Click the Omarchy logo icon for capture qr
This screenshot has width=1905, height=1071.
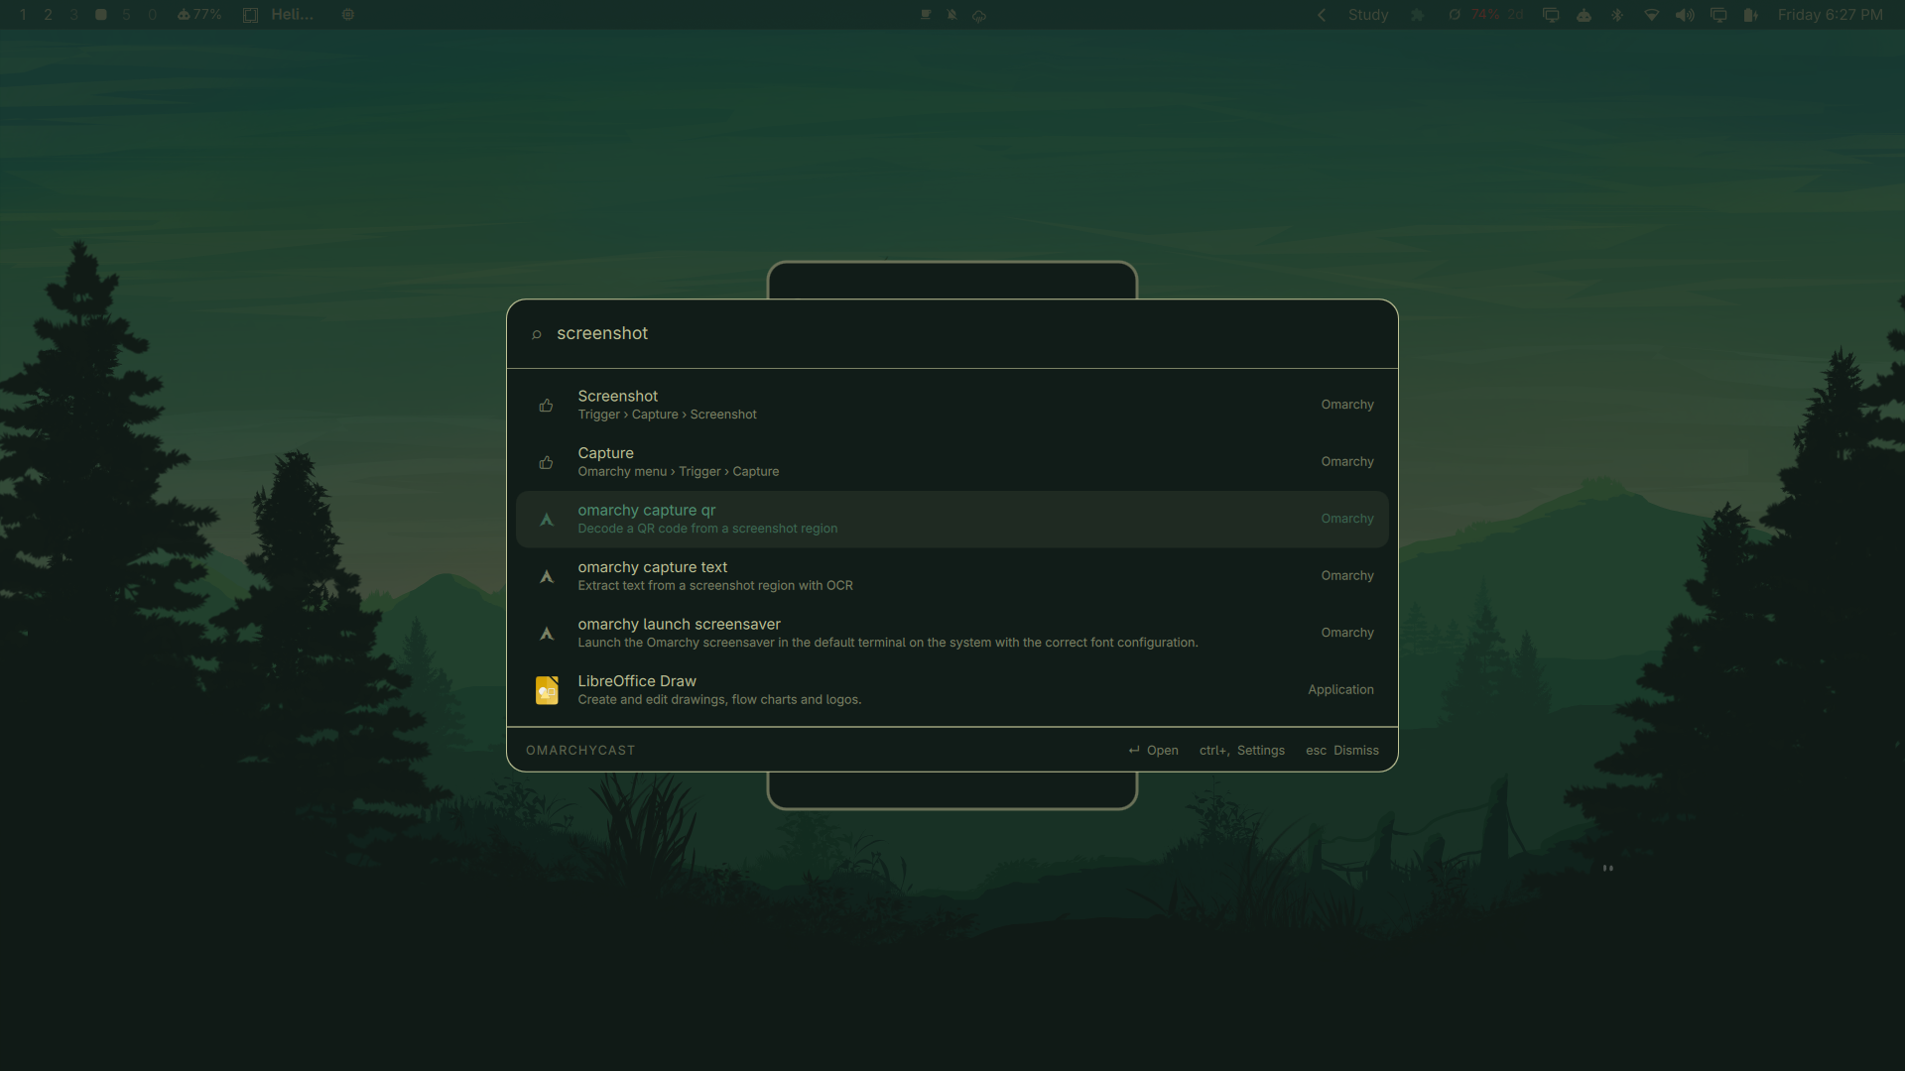[546, 519]
